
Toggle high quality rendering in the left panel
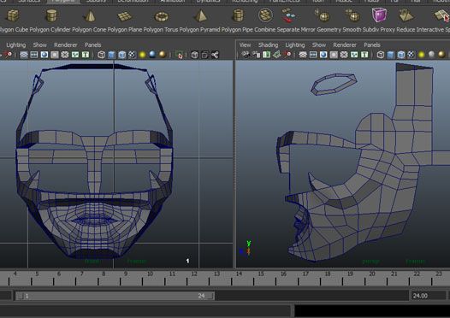click(163, 55)
